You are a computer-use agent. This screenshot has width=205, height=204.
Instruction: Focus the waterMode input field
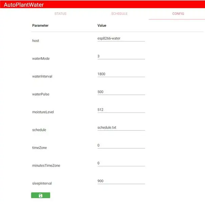pos(121,56)
